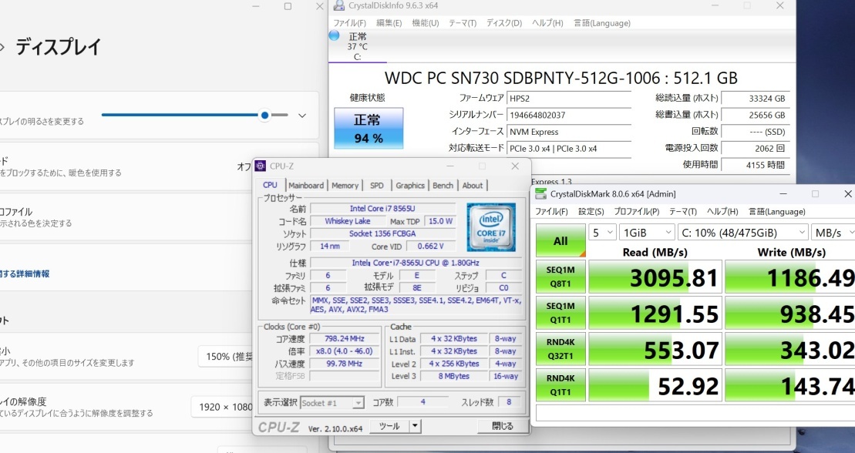The height and width of the screenshot is (453, 855).
Task: Click the power-on count value 2062 回
Action: pyautogui.click(x=756, y=148)
